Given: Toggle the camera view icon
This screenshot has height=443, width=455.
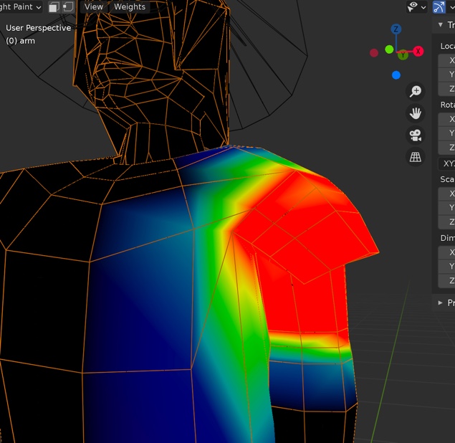Looking at the screenshot, I should click(x=415, y=135).
